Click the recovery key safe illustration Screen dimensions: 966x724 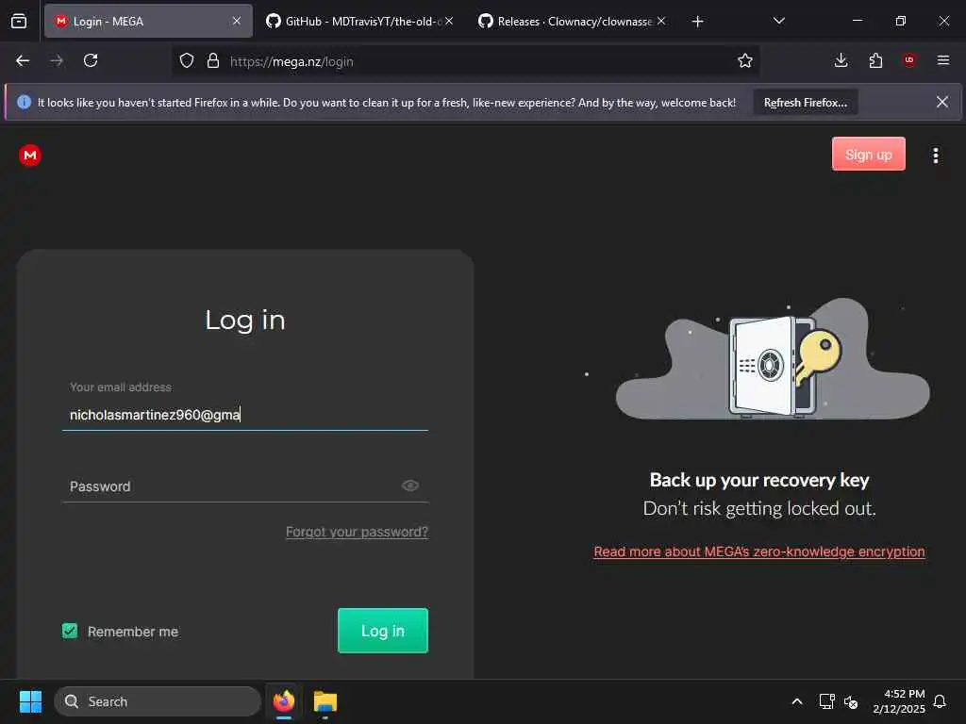pyautogui.click(x=773, y=360)
